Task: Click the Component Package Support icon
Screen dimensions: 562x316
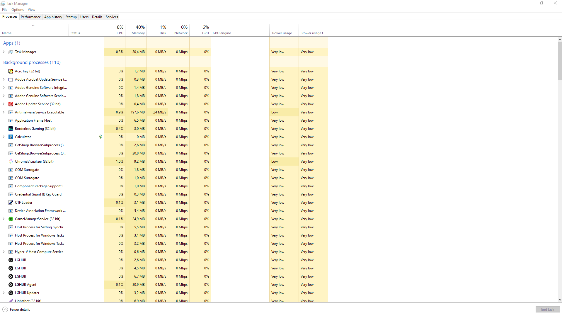Action: (x=11, y=186)
